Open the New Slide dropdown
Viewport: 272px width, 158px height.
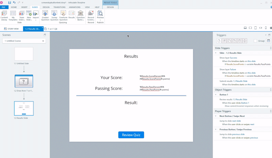[29, 16]
